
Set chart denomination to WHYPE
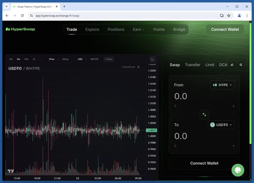tap(95, 59)
